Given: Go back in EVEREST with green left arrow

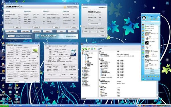Looking at the screenshot, I should pos(84,49).
